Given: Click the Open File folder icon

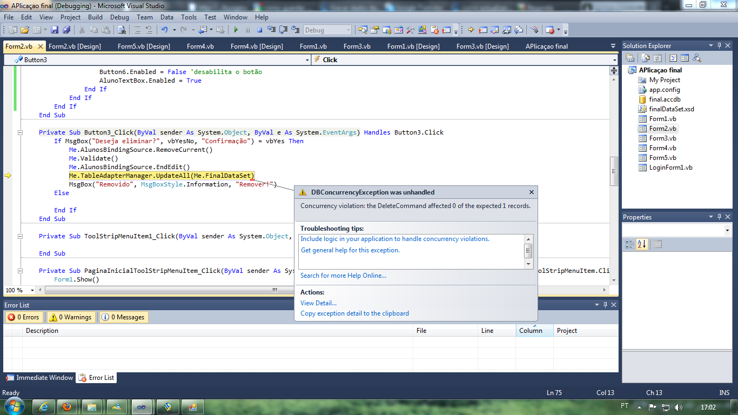Looking at the screenshot, I should (x=25, y=30).
